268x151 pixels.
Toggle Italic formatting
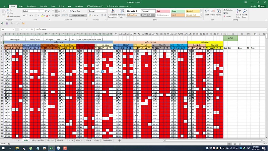27,15
